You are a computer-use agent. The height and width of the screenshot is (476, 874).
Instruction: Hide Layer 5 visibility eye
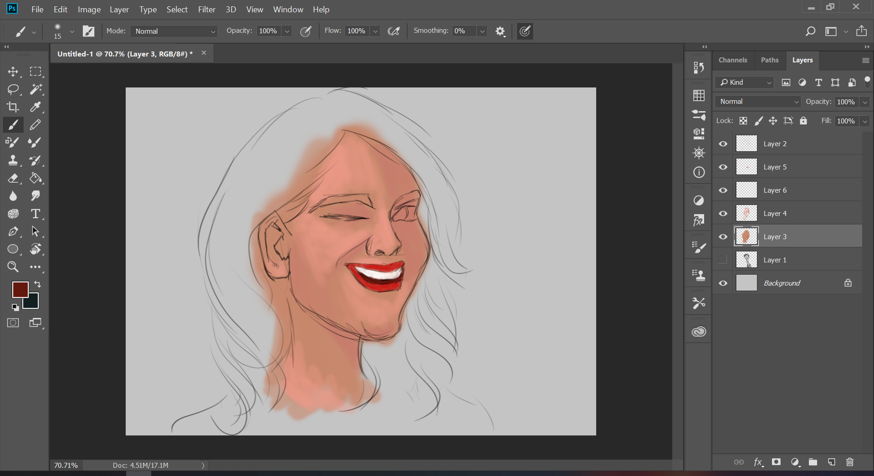[x=723, y=167]
